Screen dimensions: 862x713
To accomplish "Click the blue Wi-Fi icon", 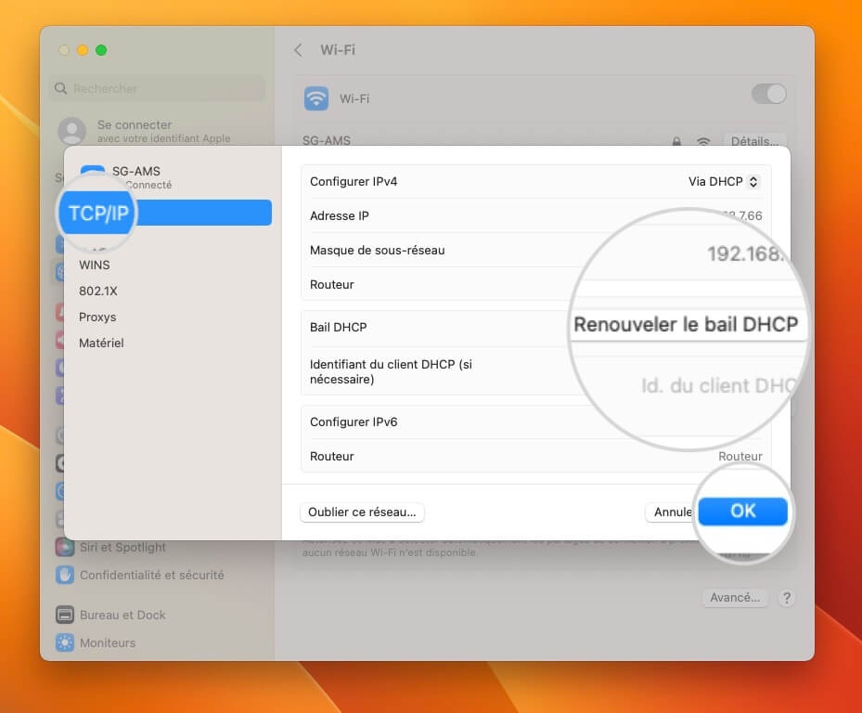I will coord(316,98).
